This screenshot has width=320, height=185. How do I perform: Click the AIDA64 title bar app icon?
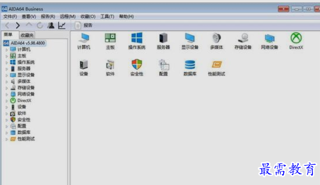pyautogui.click(x=4, y=9)
